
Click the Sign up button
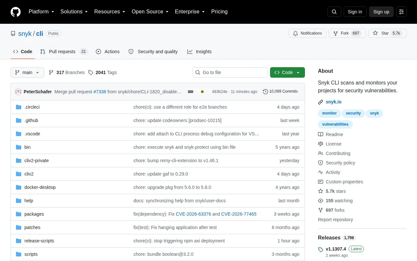click(381, 12)
